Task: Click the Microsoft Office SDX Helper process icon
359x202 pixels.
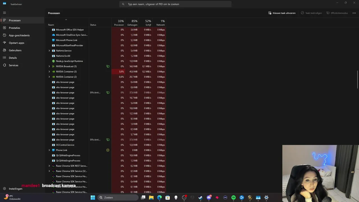Action: click(x=54, y=30)
